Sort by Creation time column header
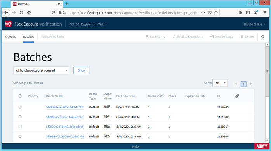The height and width of the screenshot is (151, 271). 125,96
